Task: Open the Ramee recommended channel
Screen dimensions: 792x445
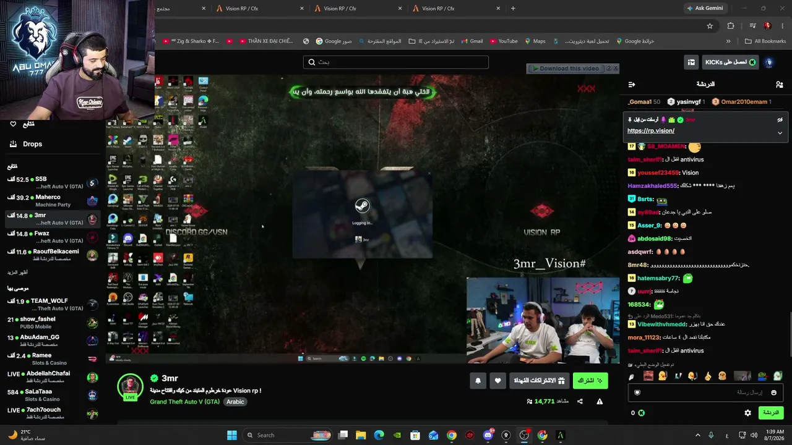Action: point(51,359)
